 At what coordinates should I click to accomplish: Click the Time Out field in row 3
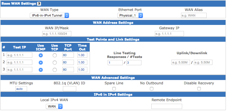point(82,70)
